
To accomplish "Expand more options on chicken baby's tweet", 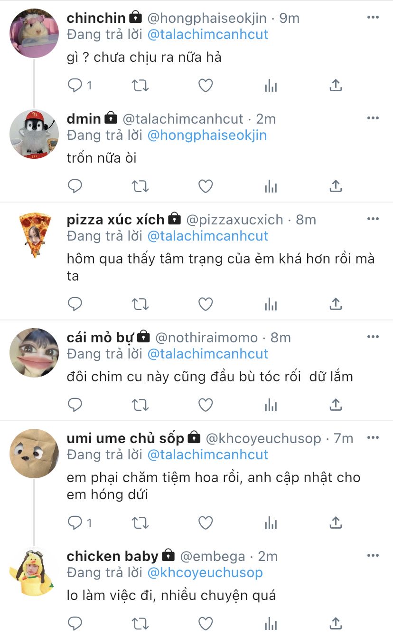I will point(373,556).
